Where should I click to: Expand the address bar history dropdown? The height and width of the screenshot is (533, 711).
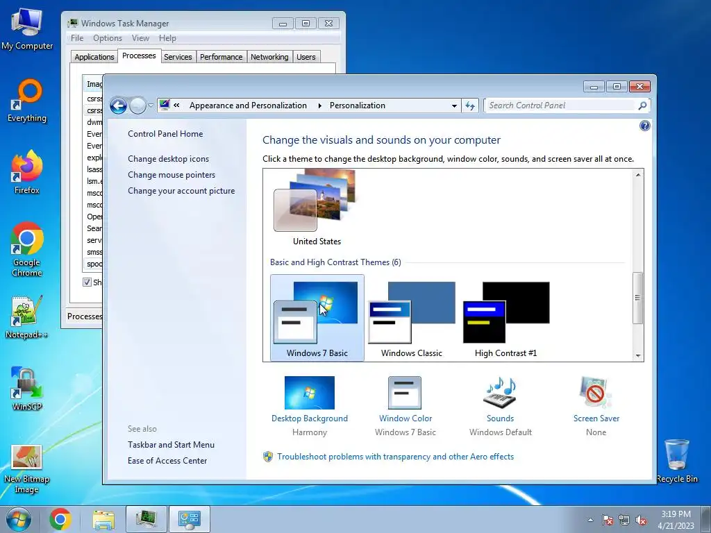[454, 105]
